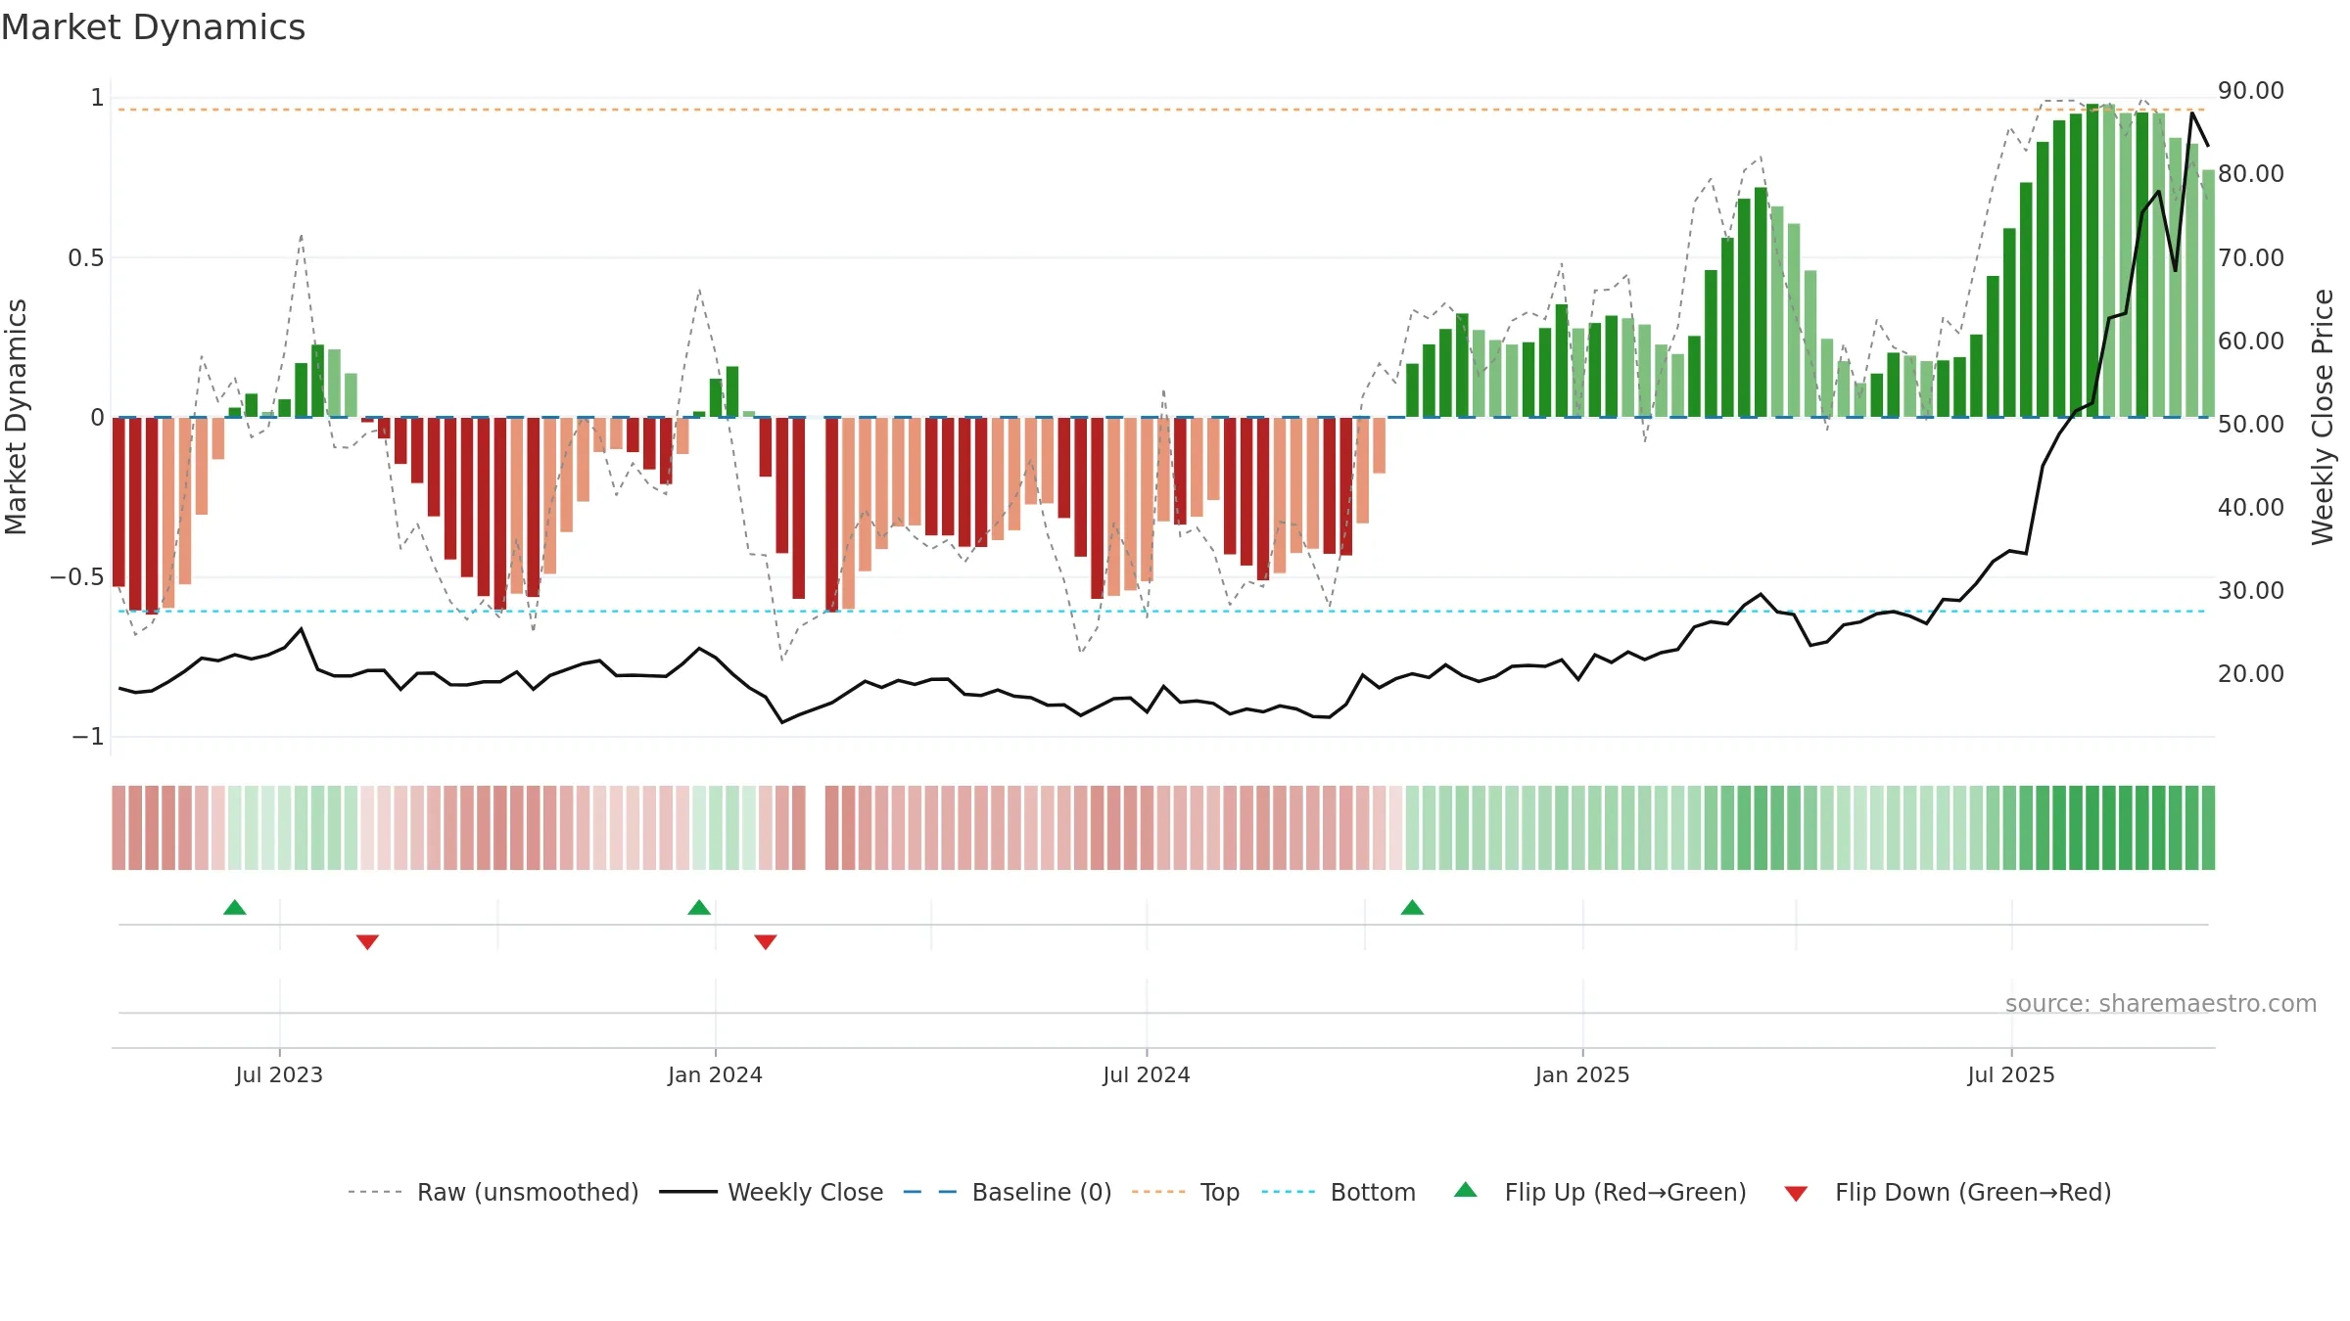Click the Jul 2024 x-axis label

click(1147, 1074)
